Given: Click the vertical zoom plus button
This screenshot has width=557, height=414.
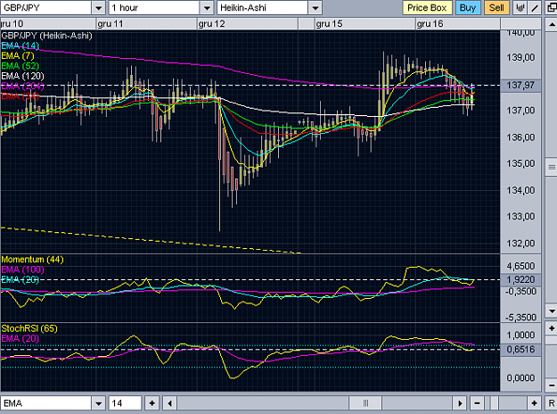Looking at the screenshot, I should click(552, 328).
